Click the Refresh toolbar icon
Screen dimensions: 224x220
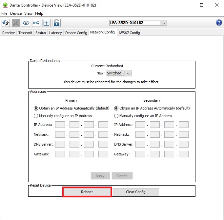point(6,23)
